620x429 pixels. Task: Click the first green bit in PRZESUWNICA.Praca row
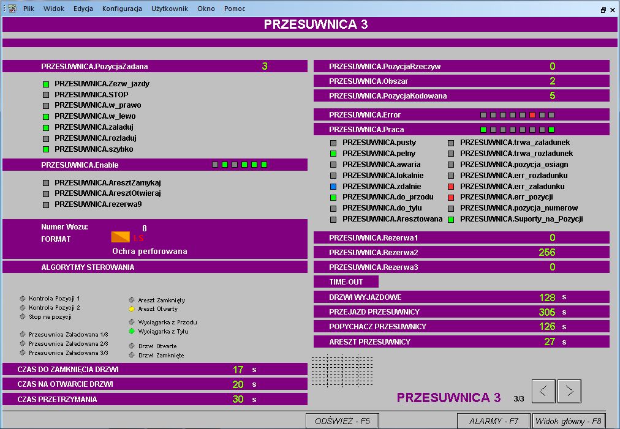click(x=483, y=130)
